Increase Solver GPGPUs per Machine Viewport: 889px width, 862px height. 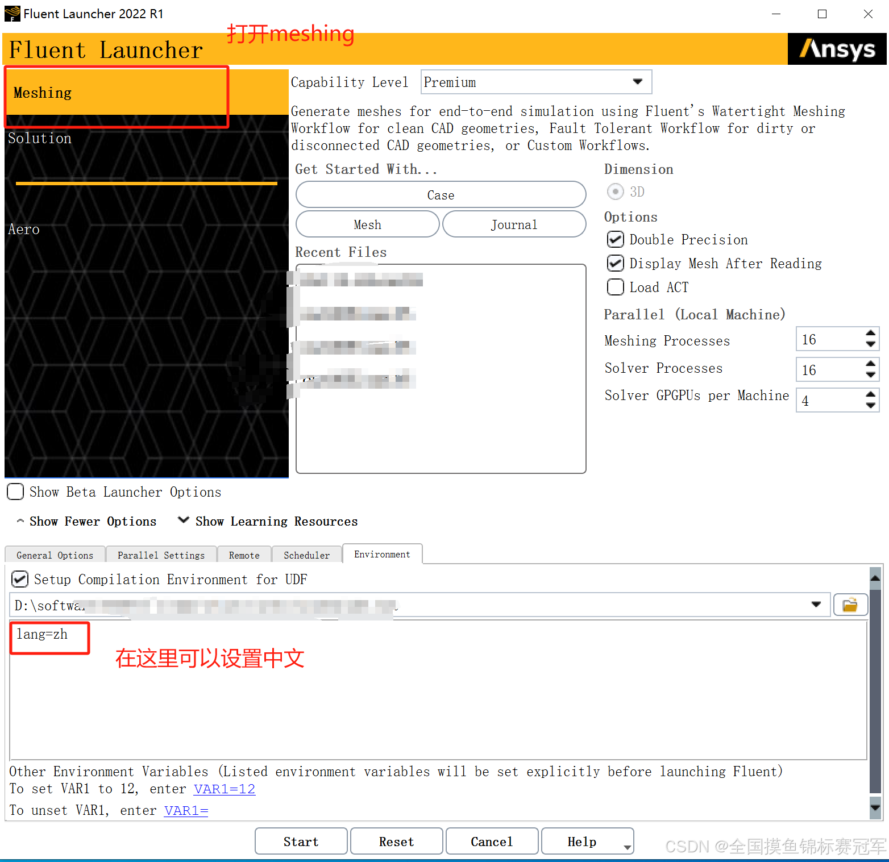click(x=870, y=395)
